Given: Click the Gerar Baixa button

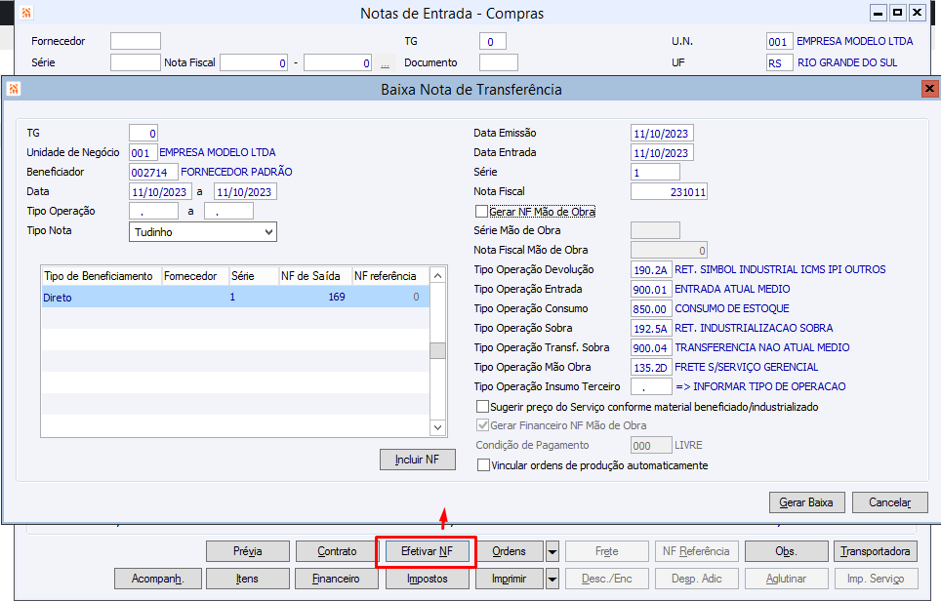Looking at the screenshot, I should [806, 502].
